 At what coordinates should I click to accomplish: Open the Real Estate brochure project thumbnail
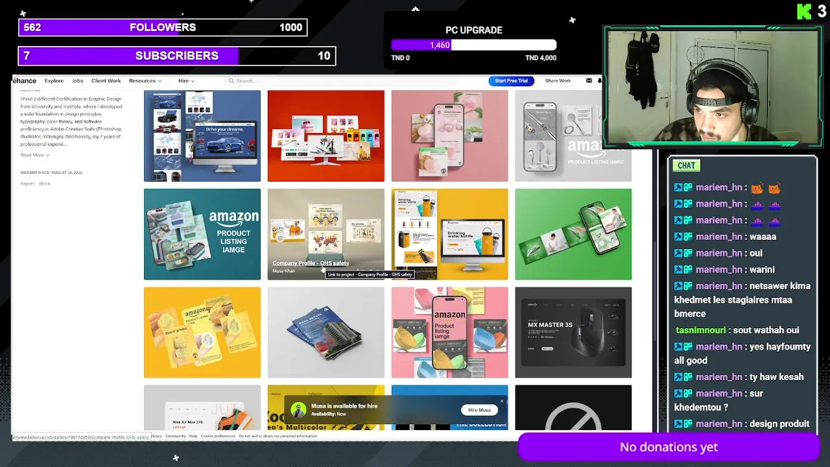326,332
